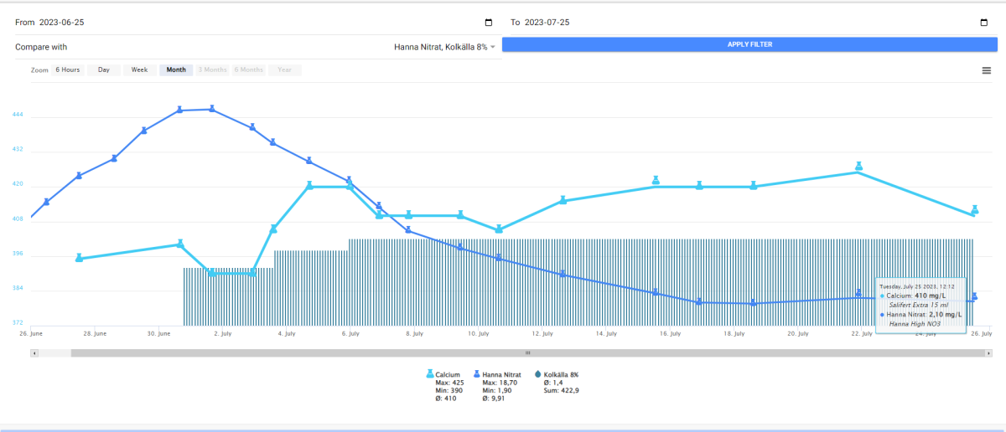This screenshot has height=432, width=1006.
Task: Open To date calendar picker icon
Action: click(983, 23)
